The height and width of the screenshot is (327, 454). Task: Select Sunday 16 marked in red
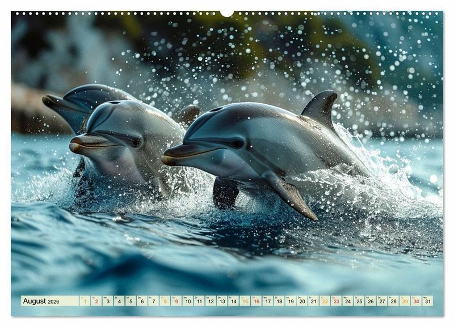pyautogui.click(x=257, y=301)
